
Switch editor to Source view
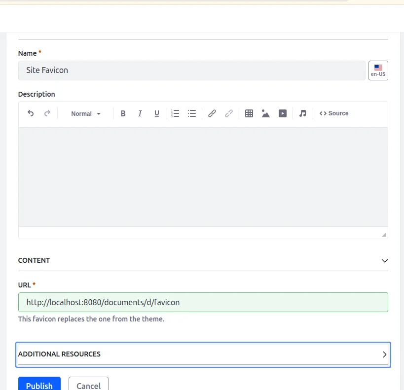(x=334, y=113)
